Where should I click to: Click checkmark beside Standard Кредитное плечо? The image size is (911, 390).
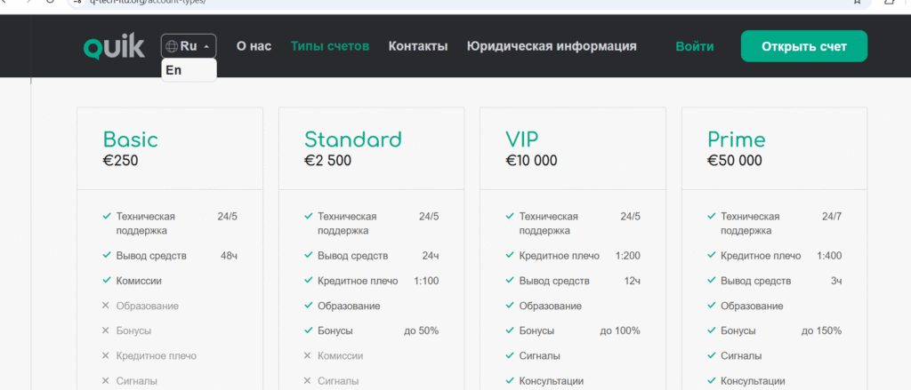[x=308, y=281]
